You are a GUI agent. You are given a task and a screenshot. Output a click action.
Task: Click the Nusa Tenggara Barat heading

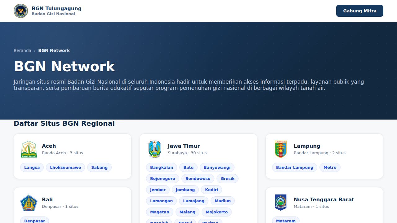click(x=324, y=199)
